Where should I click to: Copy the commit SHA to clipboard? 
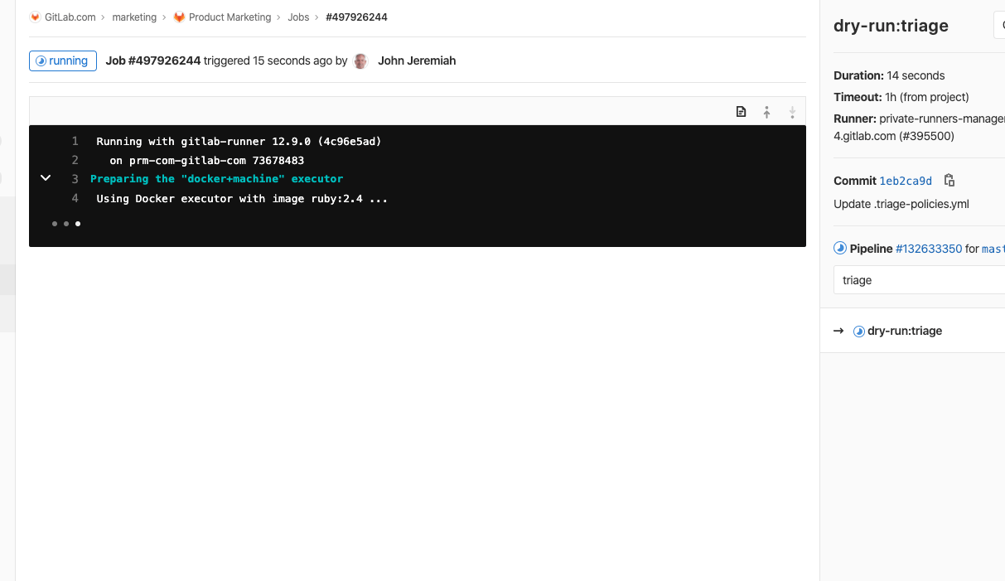pos(949,181)
